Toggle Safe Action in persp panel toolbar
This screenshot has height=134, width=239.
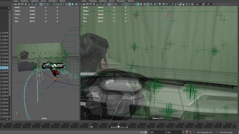click(x=58, y=4)
